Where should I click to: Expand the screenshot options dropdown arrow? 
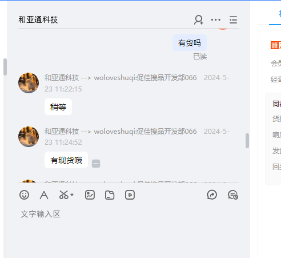pos(72,195)
